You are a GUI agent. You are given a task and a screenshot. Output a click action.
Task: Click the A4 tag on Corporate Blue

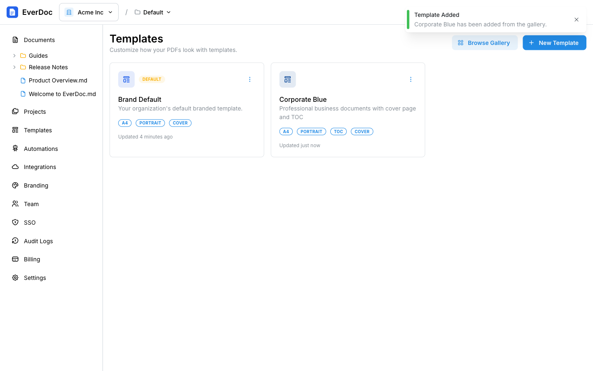286,131
